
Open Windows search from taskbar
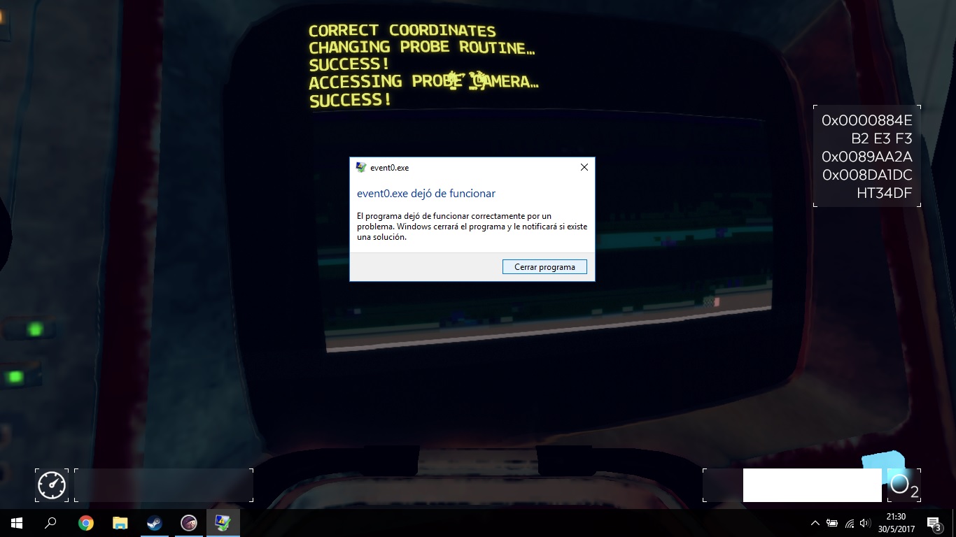pos(50,523)
